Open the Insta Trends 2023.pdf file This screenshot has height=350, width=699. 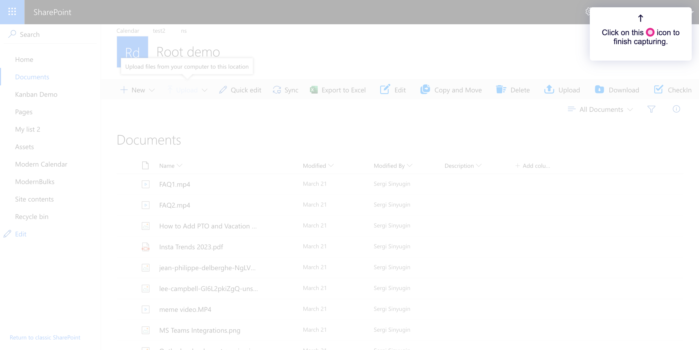191,247
